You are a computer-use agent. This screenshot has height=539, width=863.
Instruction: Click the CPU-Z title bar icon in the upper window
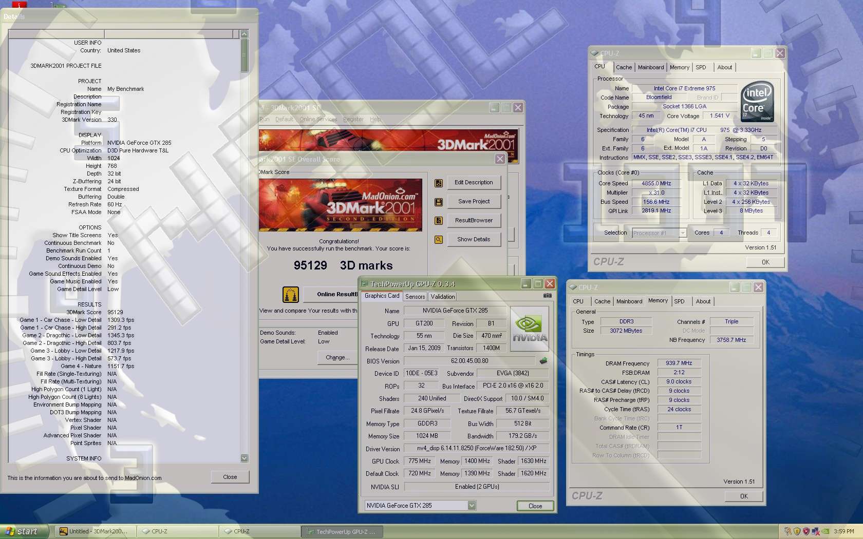click(x=595, y=53)
